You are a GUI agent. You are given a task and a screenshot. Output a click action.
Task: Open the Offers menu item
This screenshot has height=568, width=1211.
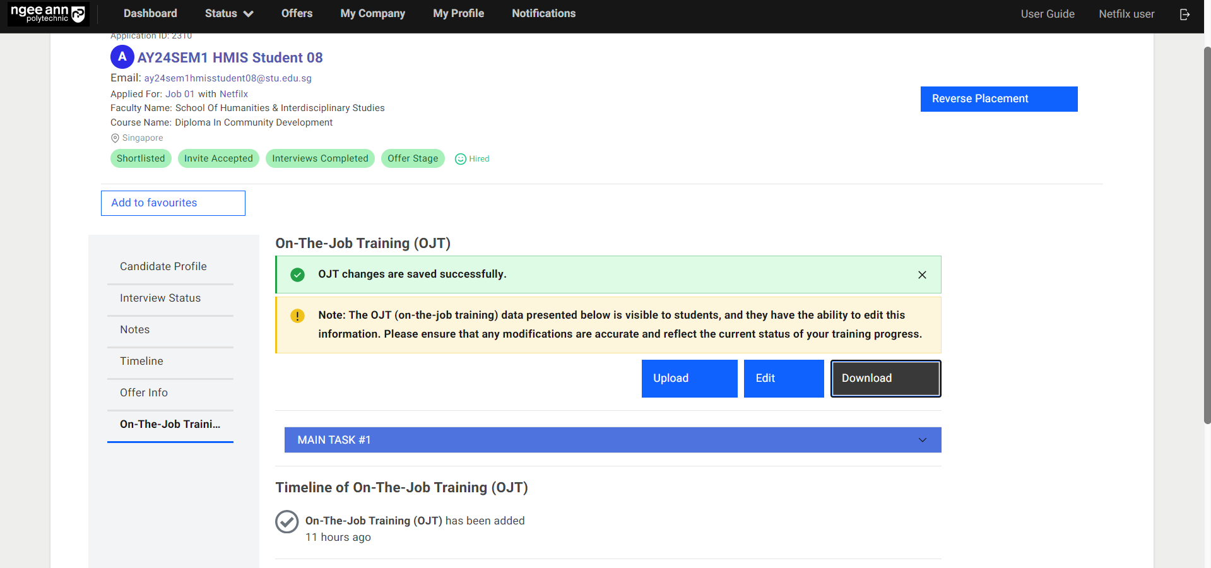[297, 14]
